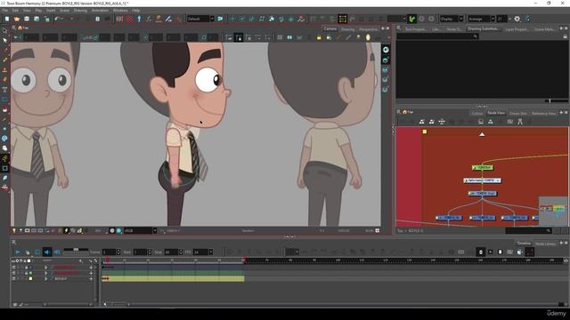
Task: Click the Stop frame field
Action: point(171,252)
